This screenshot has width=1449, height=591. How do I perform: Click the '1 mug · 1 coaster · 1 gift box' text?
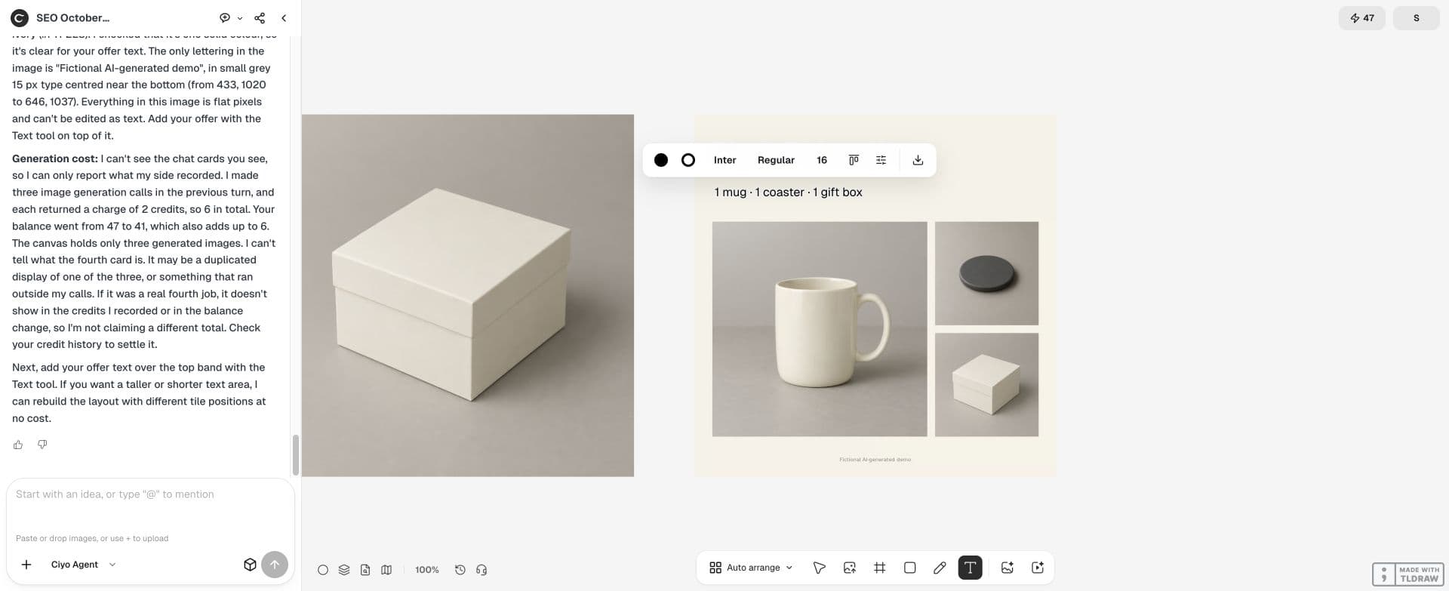[788, 192]
